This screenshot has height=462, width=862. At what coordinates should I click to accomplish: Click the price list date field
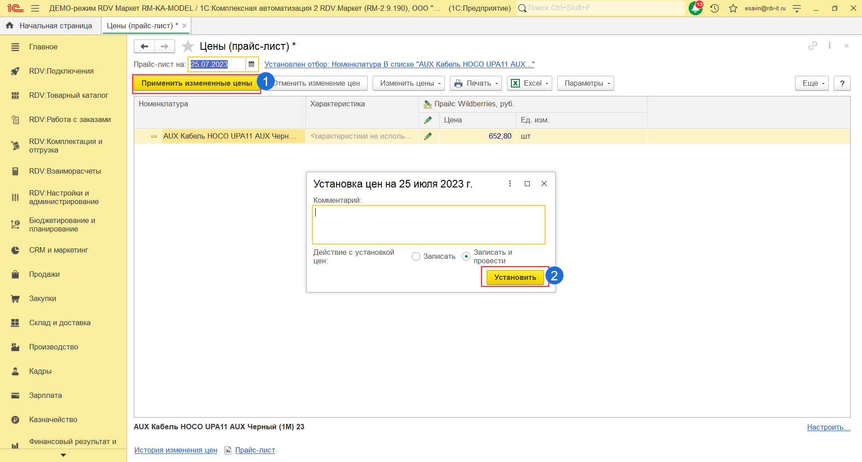pyautogui.click(x=218, y=64)
